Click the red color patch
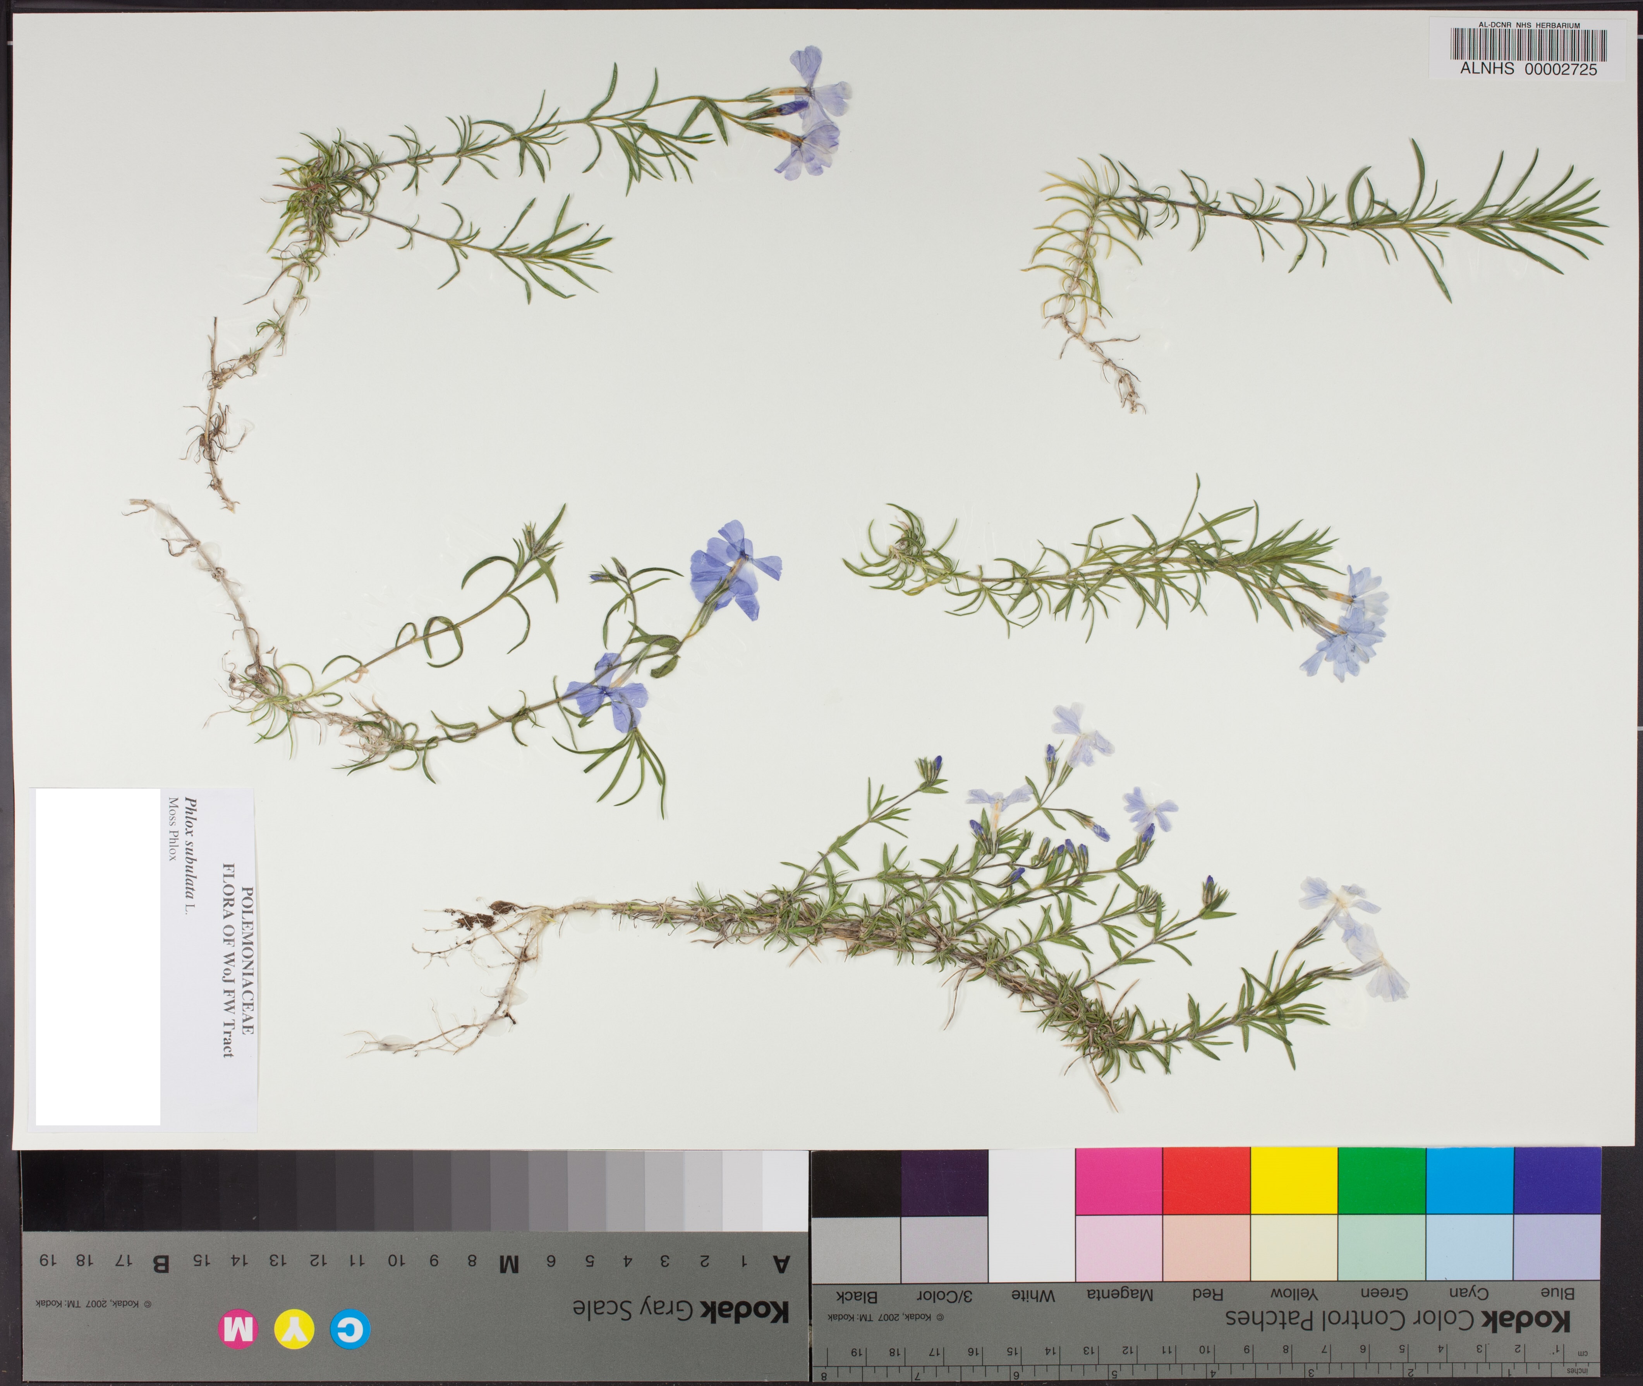This screenshot has height=1386, width=1643. [x=1206, y=1181]
